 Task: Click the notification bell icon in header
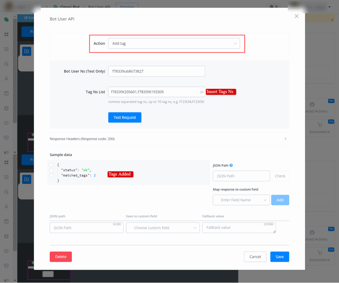(272, 7)
